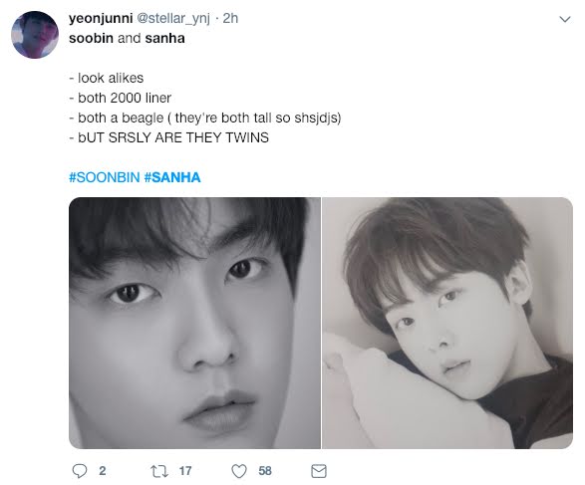
Task: Like the tweet with the heart icon
Action: click(x=239, y=471)
